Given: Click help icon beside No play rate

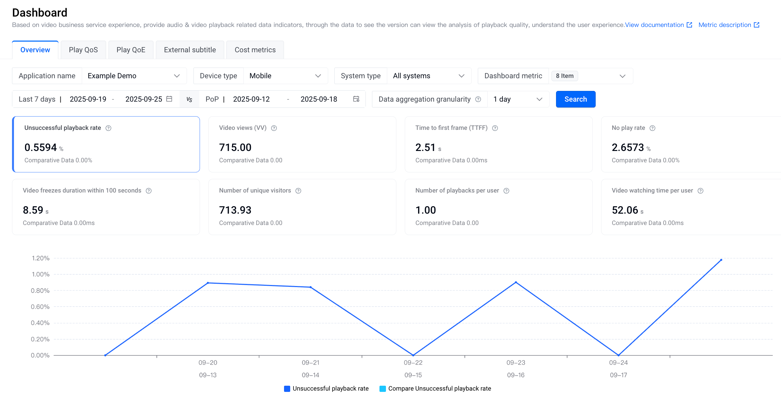Looking at the screenshot, I should pos(652,128).
